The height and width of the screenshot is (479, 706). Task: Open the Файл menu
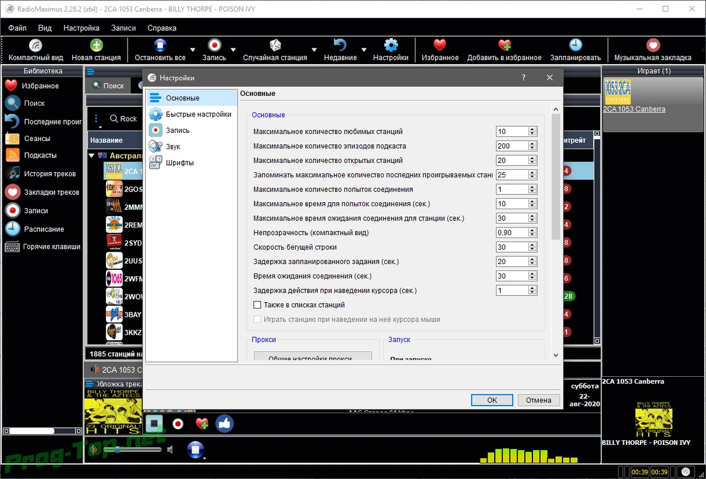tap(17, 28)
